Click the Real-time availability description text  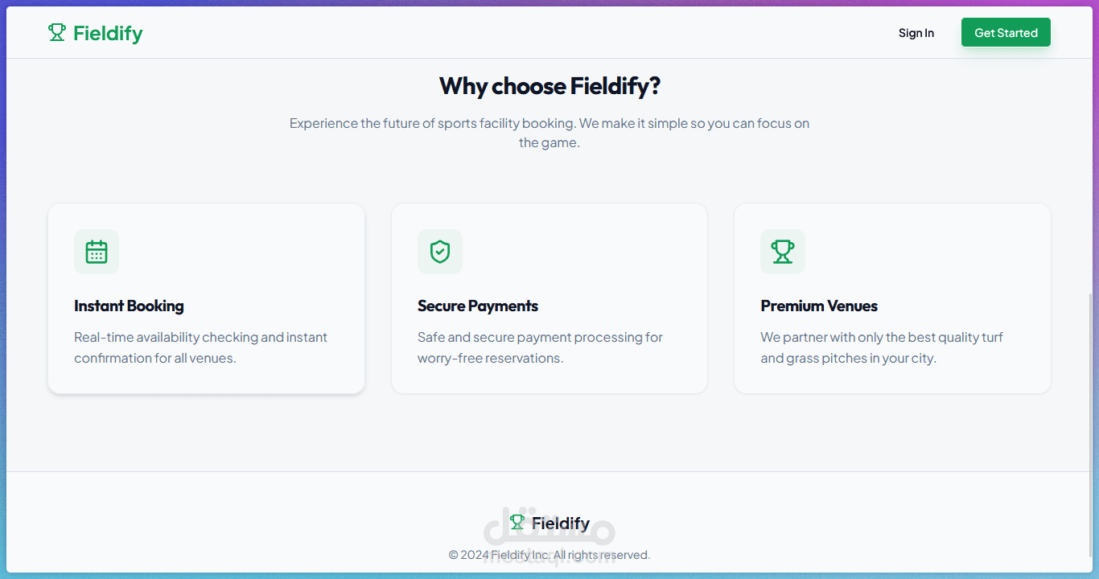(x=200, y=347)
